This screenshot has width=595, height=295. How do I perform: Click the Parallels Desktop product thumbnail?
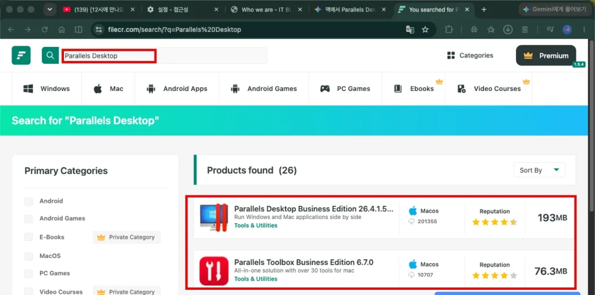(x=214, y=217)
